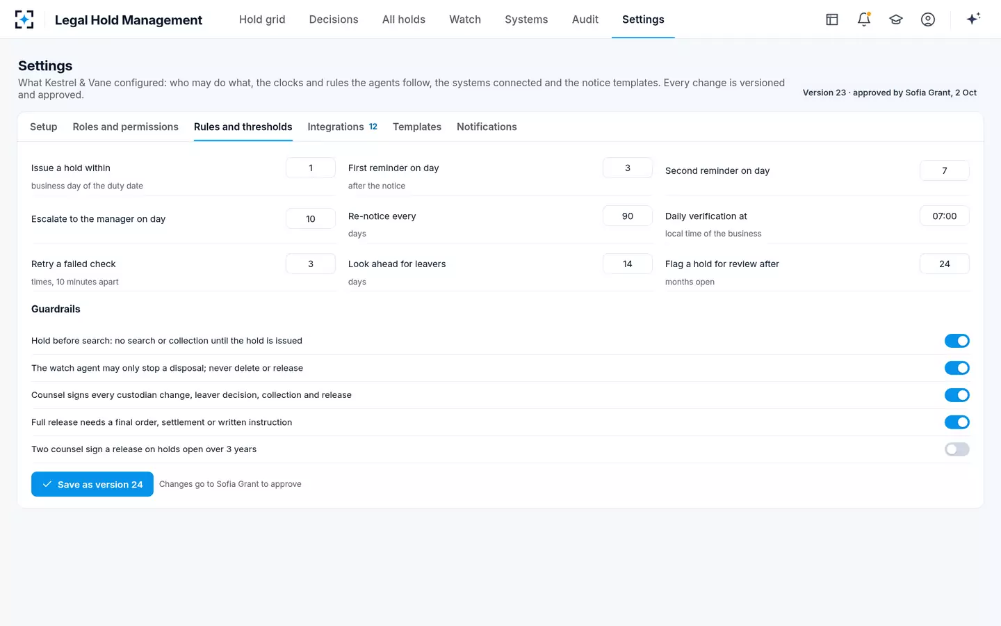Toggle Full release needs a final order

click(957, 422)
